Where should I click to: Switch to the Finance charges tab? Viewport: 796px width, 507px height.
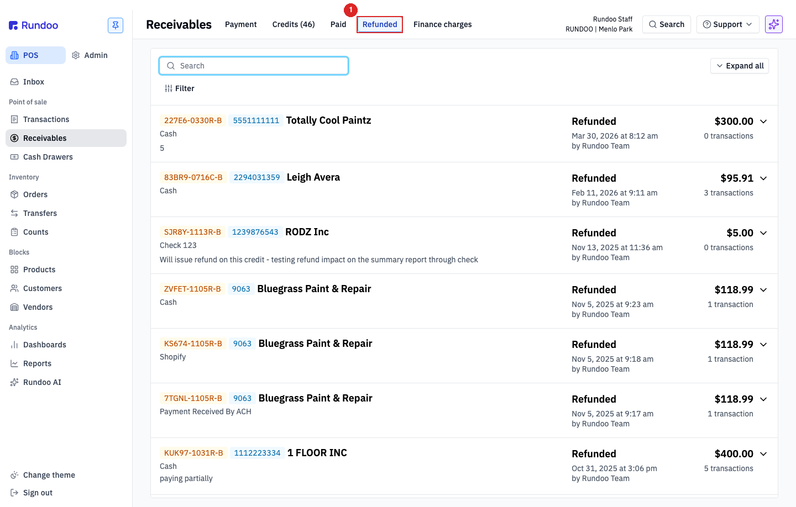[x=442, y=24]
